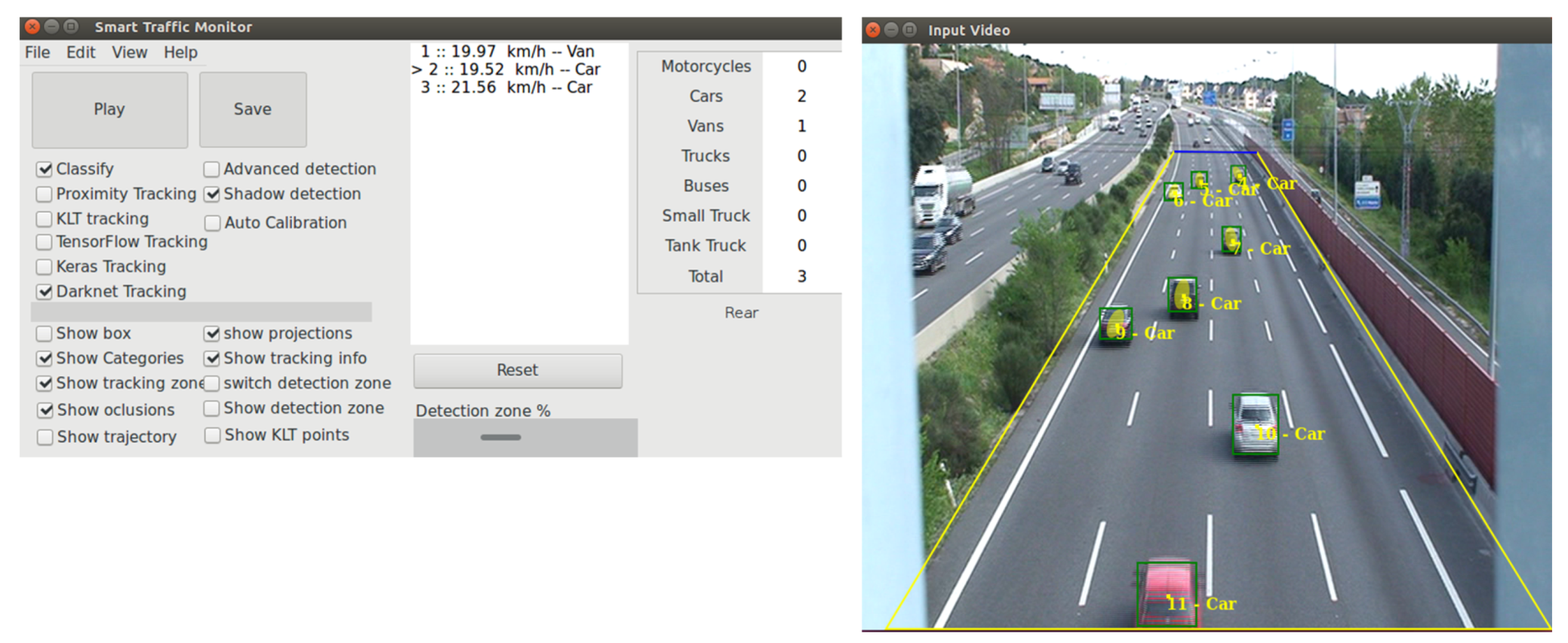Open the View menu
Image resolution: width=1568 pixels, height=643 pixels.
[x=129, y=53]
